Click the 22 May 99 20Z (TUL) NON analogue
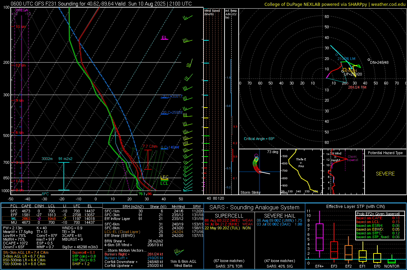407x270 pixels. pyautogui.click(x=228, y=228)
